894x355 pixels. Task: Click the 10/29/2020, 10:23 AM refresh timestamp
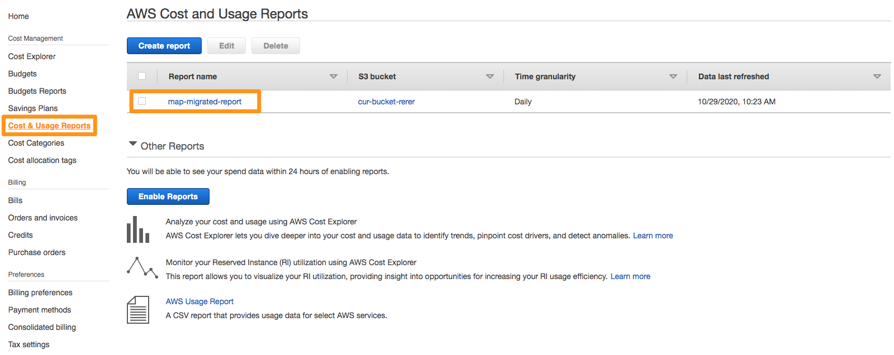click(736, 102)
